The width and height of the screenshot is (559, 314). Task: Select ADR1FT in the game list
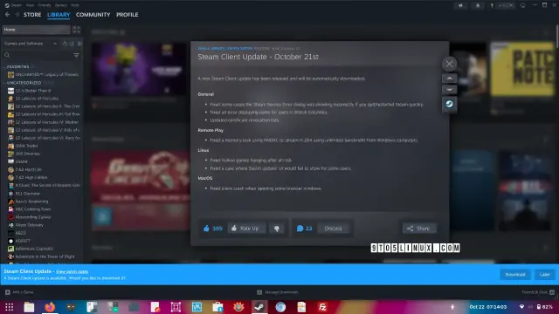pos(19,241)
